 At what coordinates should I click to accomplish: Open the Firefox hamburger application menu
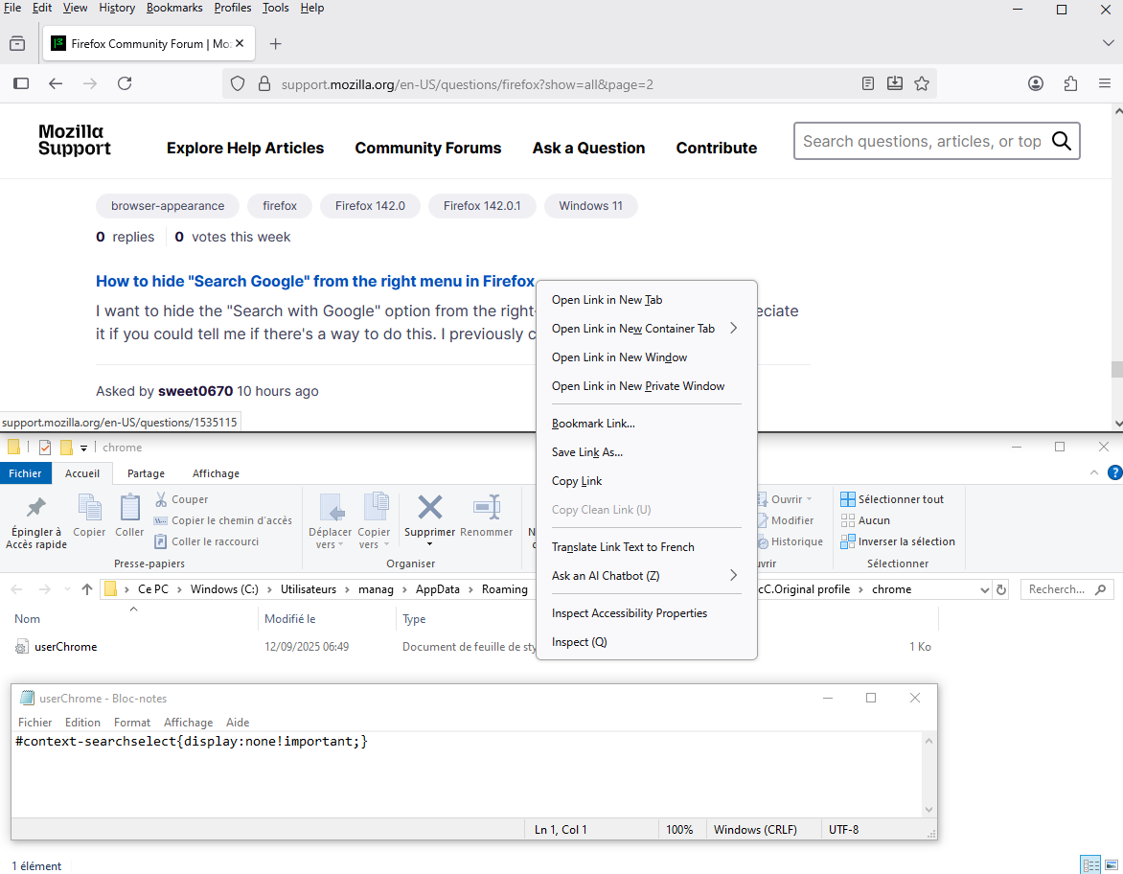coord(1105,83)
